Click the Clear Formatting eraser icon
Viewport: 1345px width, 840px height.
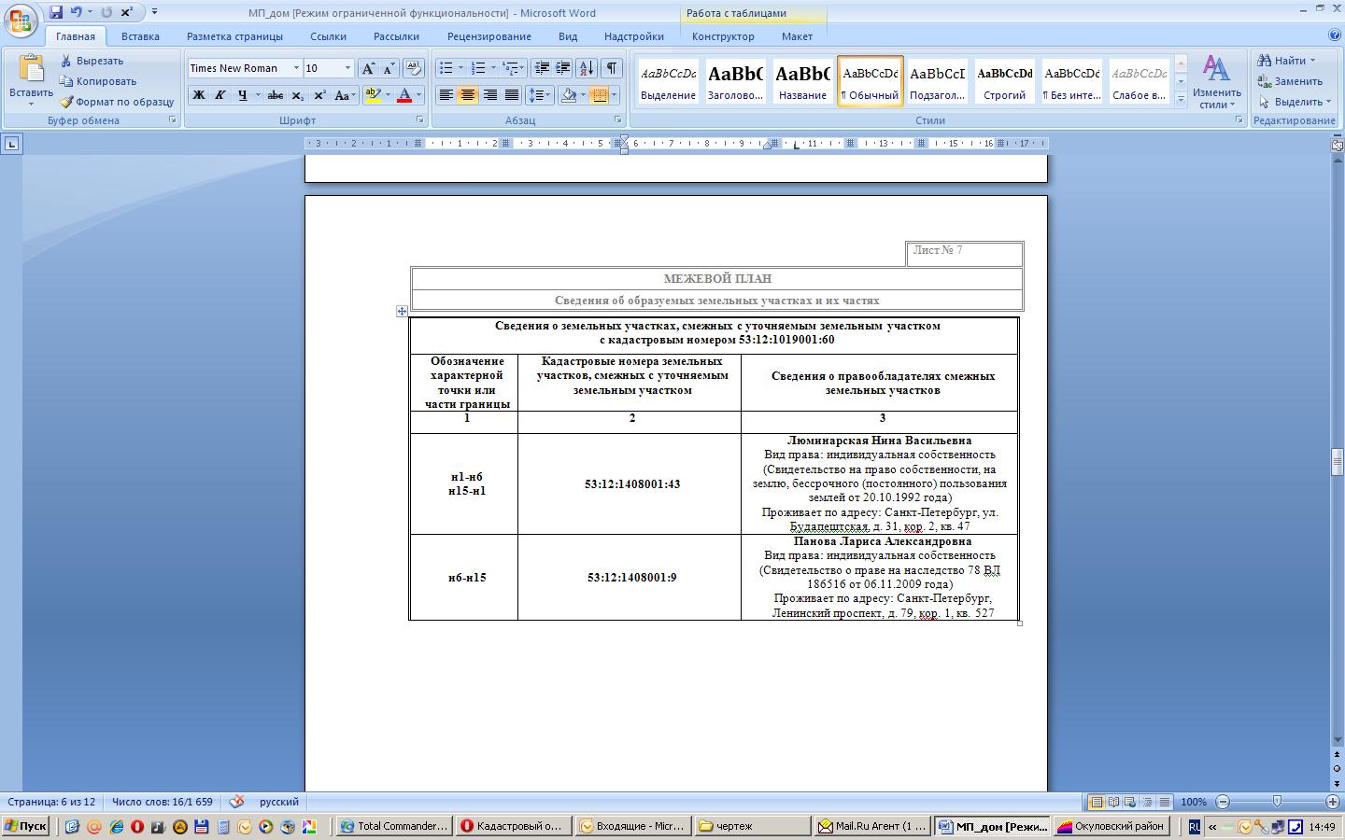coord(413,68)
